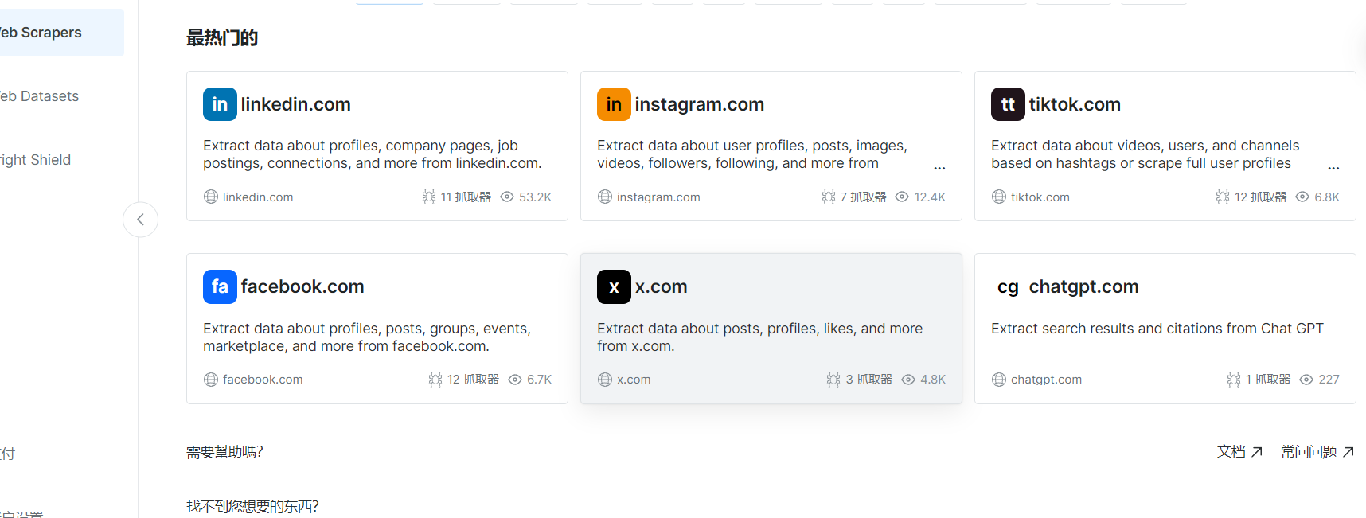Click the '11 抓取器' label on linkedin card

click(x=466, y=197)
